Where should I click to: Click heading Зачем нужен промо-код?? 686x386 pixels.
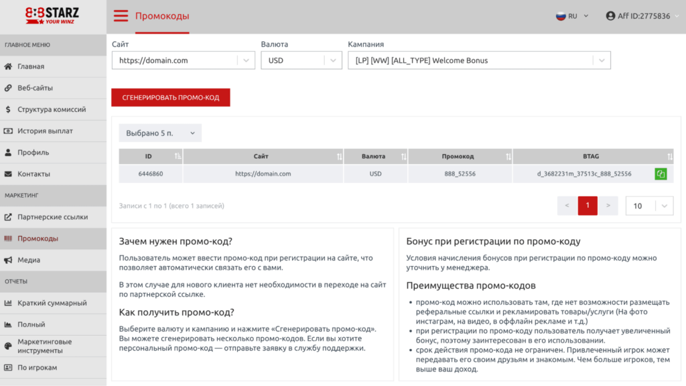pos(176,241)
